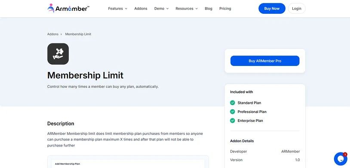Click the Membership Limit breadcrumb text
The height and width of the screenshot is (168, 350).
click(78, 34)
